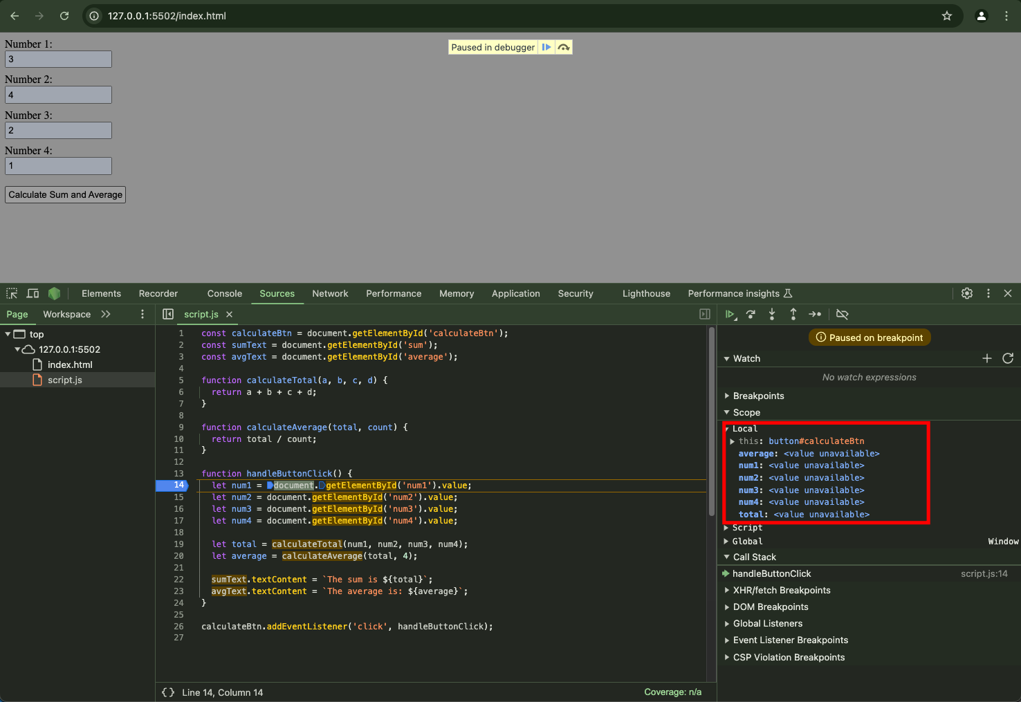Step over next function call
The height and width of the screenshot is (702, 1021).
[751, 314]
